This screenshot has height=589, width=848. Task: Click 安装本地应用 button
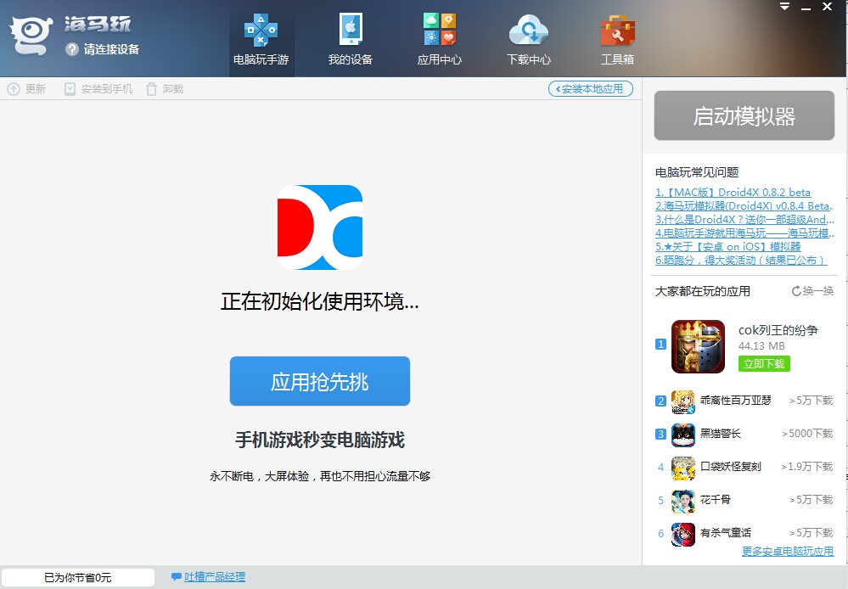591,88
